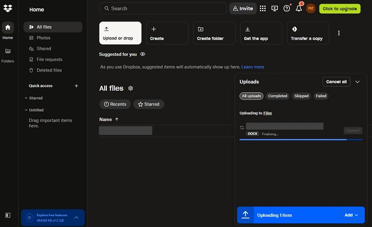Open the MZ account avatar
The height and width of the screenshot is (227, 372).
tap(311, 9)
